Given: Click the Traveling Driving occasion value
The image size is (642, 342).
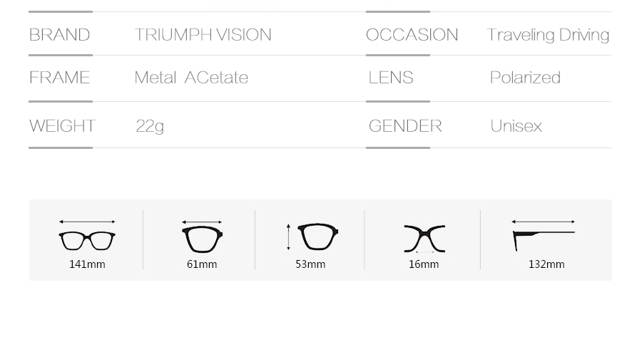Looking at the screenshot, I should click(548, 35).
